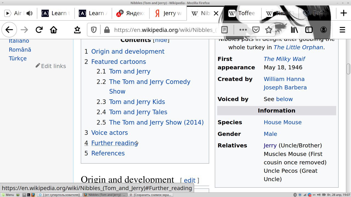
Task: Switch language to Română
Action: [x=20, y=50]
